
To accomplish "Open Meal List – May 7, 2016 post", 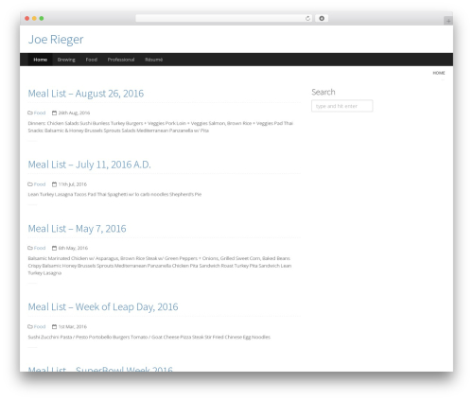I will point(77,229).
